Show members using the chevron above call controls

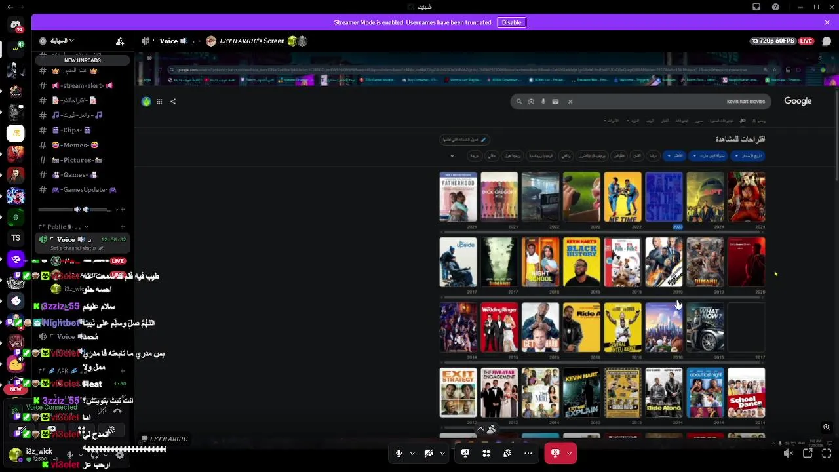pos(480,429)
